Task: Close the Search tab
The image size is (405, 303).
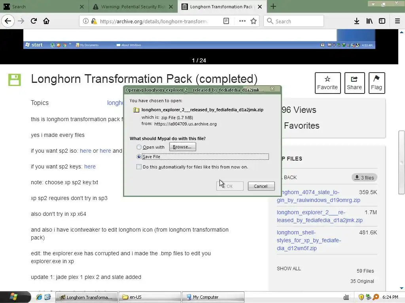Action: pyautogui.click(x=81, y=7)
